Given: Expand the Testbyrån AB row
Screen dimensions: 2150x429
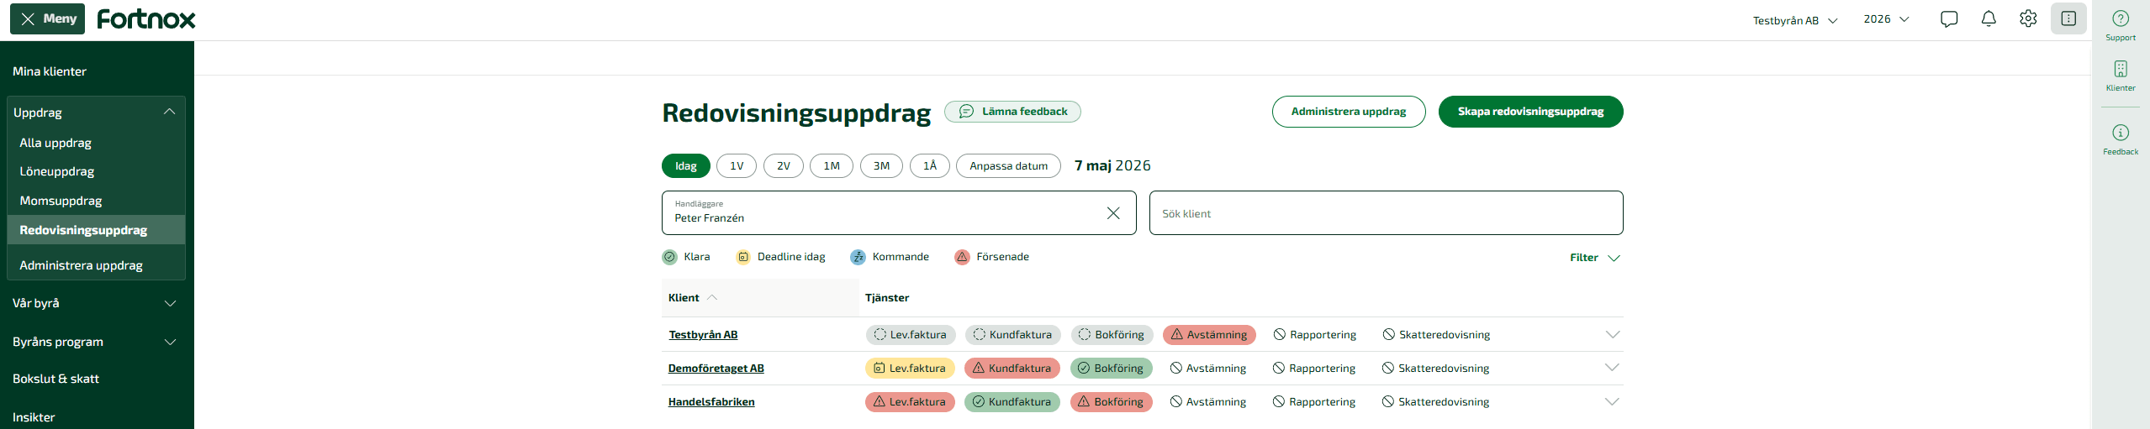Looking at the screenshot, I should pos(1612,335).
